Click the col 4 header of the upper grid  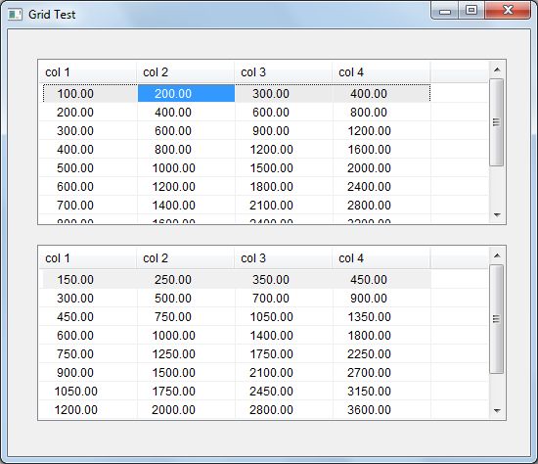381,72
